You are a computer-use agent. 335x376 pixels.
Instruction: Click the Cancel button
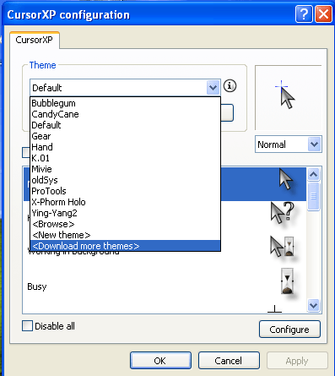coord(229,361)
